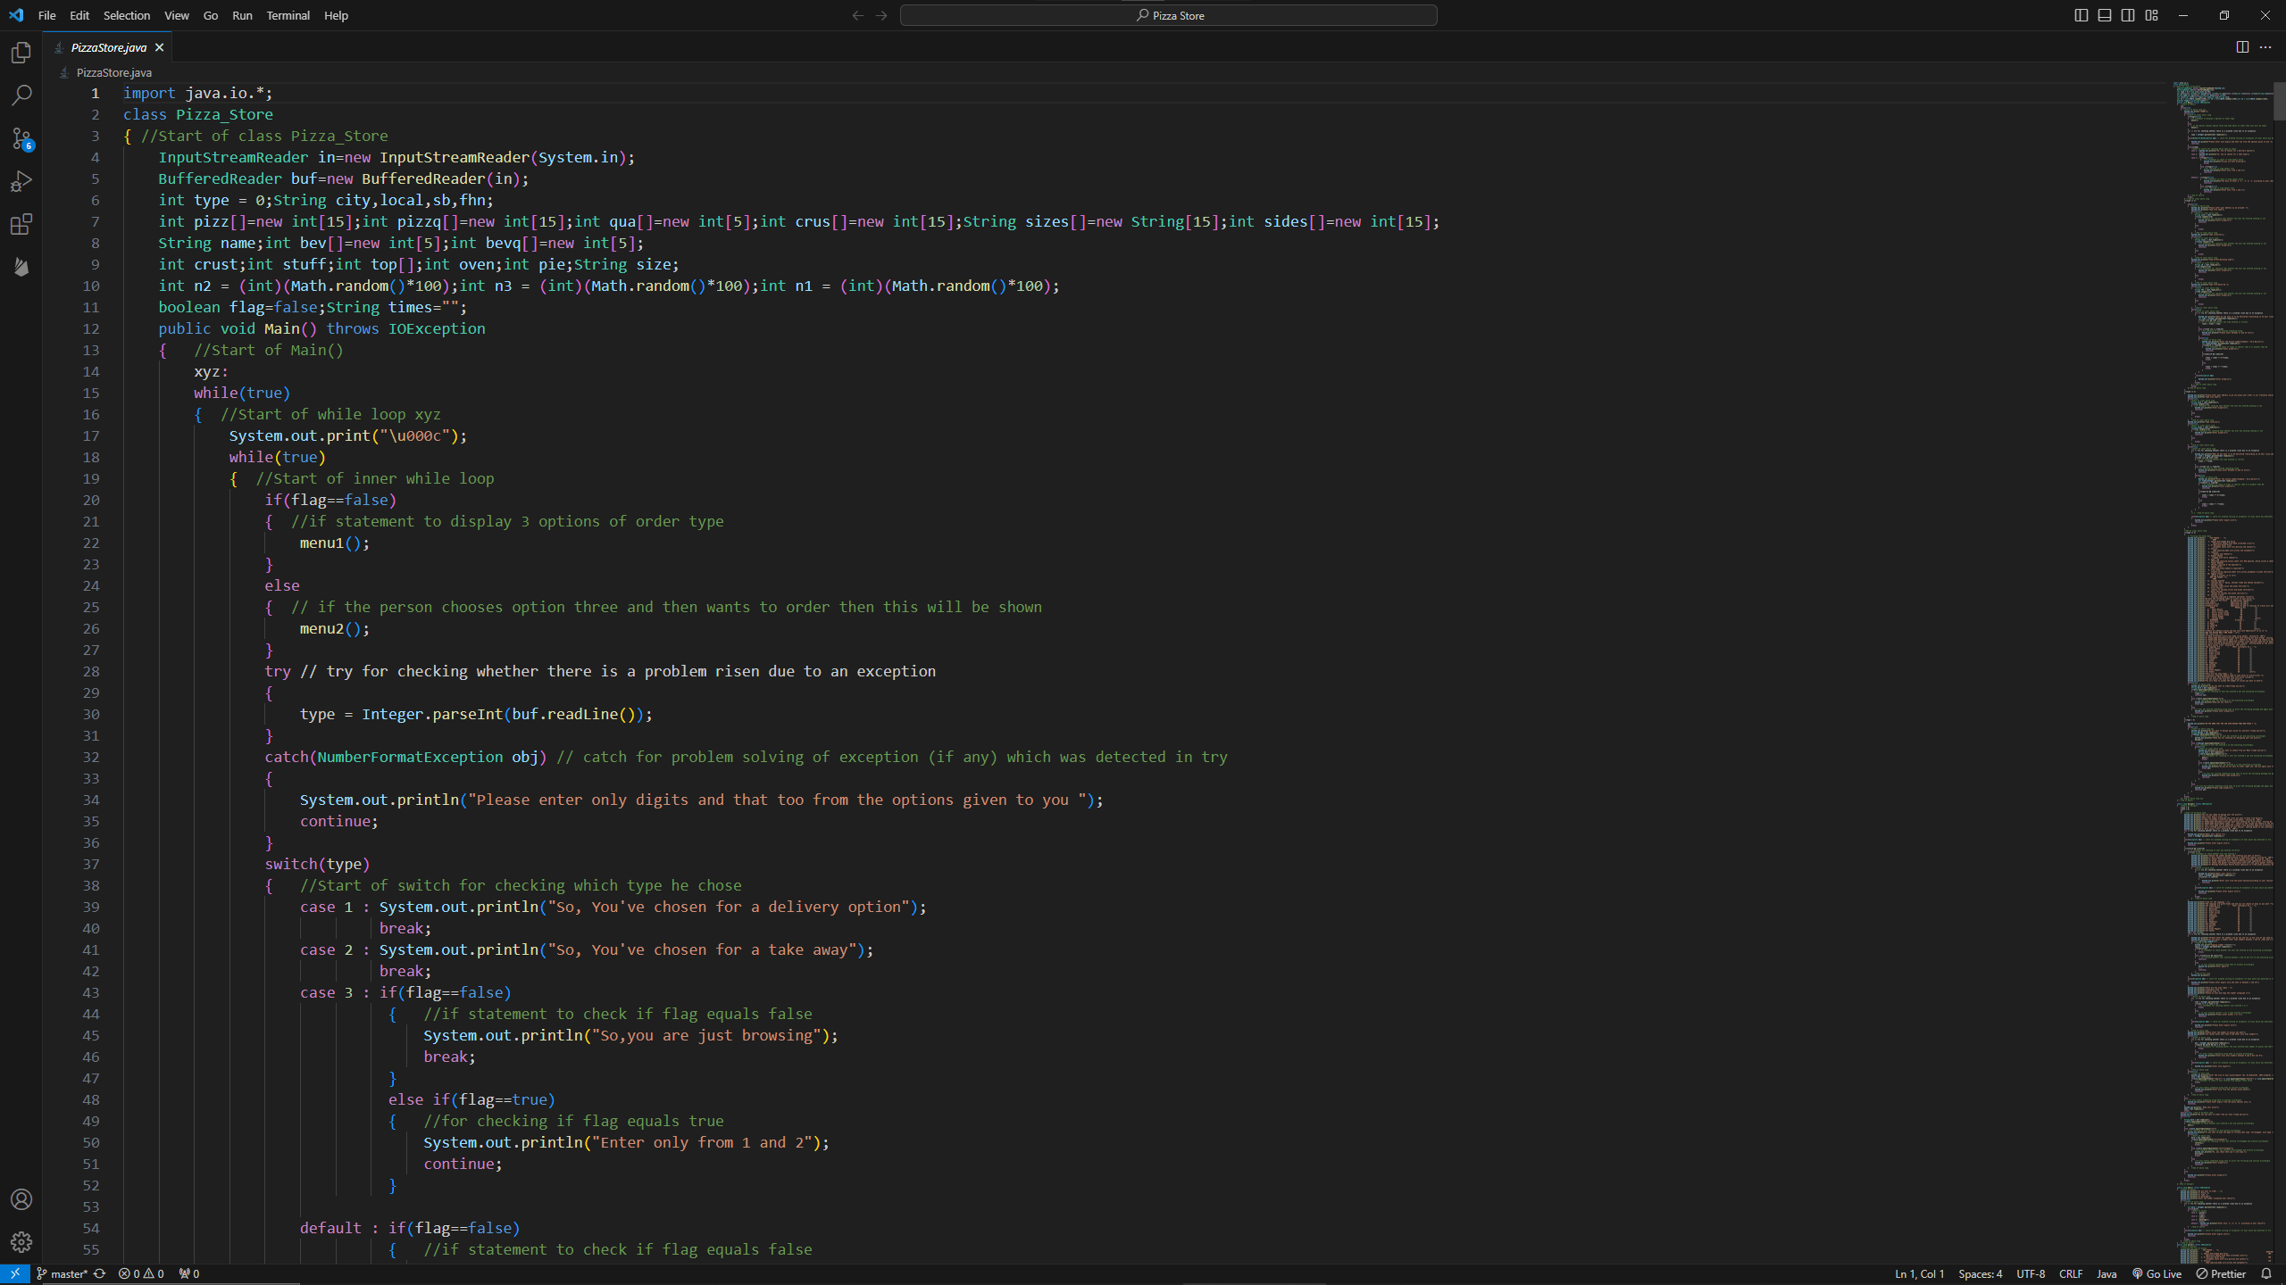Open the Selection menu

127,15
